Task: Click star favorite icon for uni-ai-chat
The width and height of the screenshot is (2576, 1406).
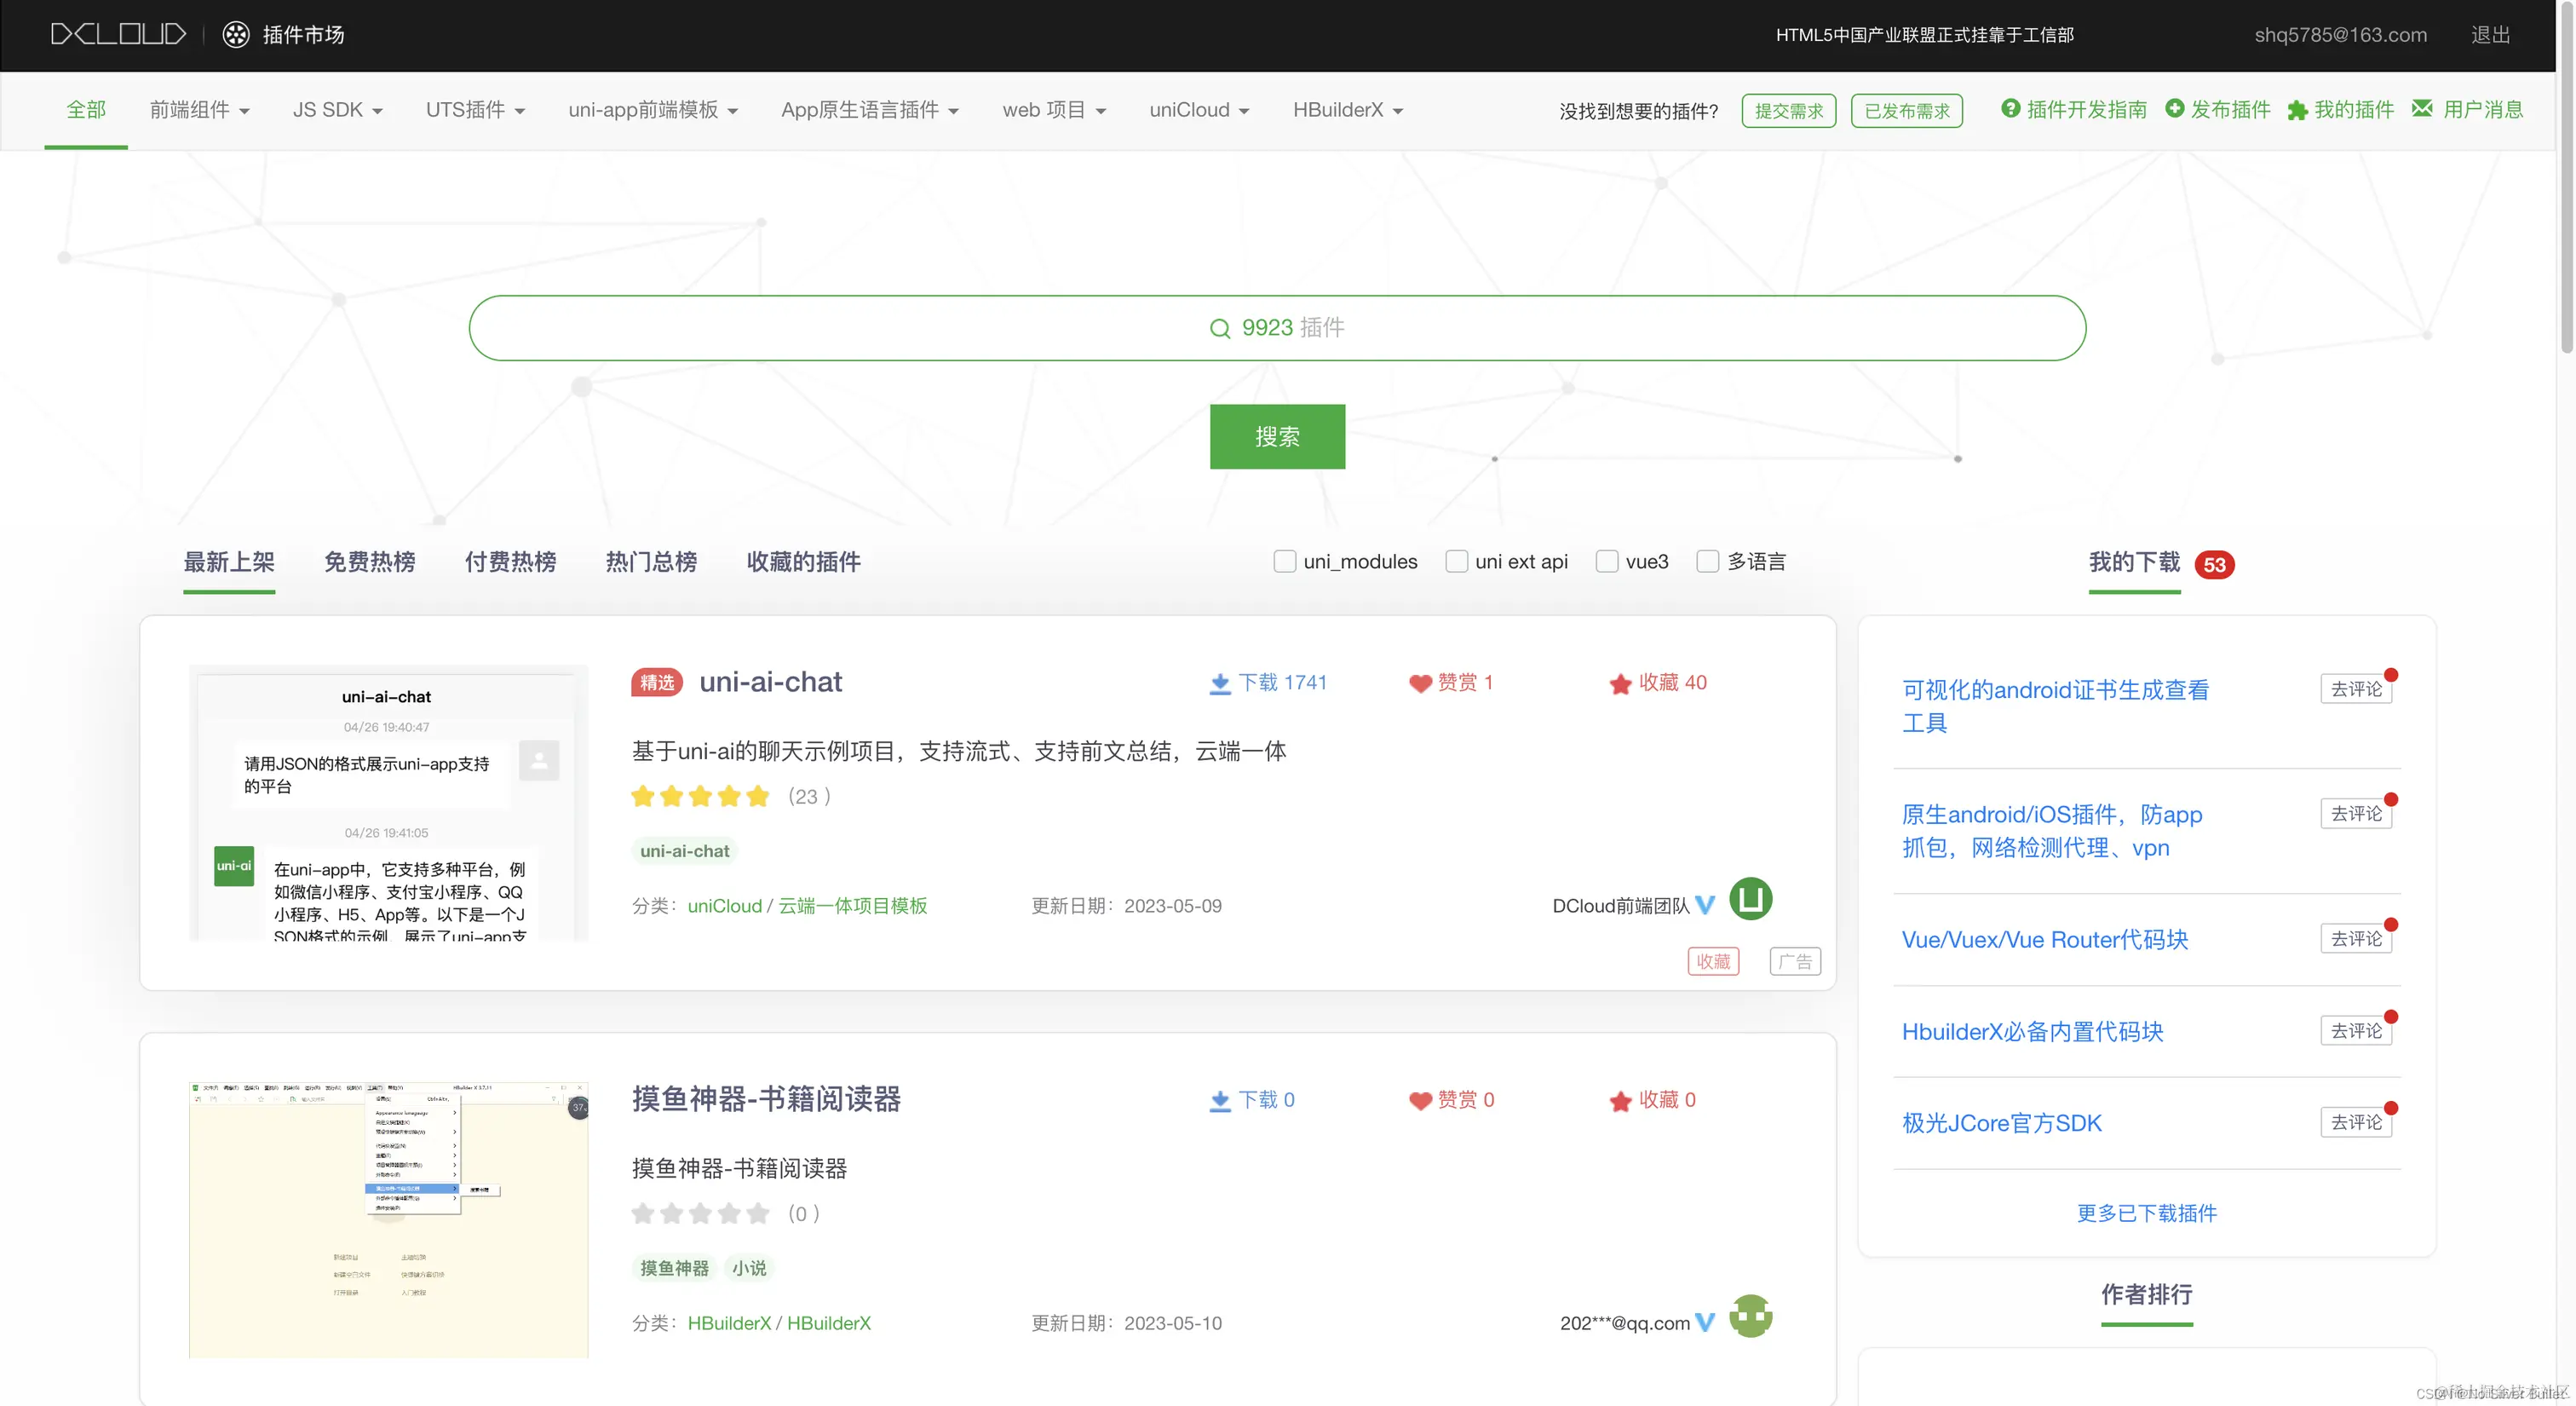Action: pos(1621,684)
